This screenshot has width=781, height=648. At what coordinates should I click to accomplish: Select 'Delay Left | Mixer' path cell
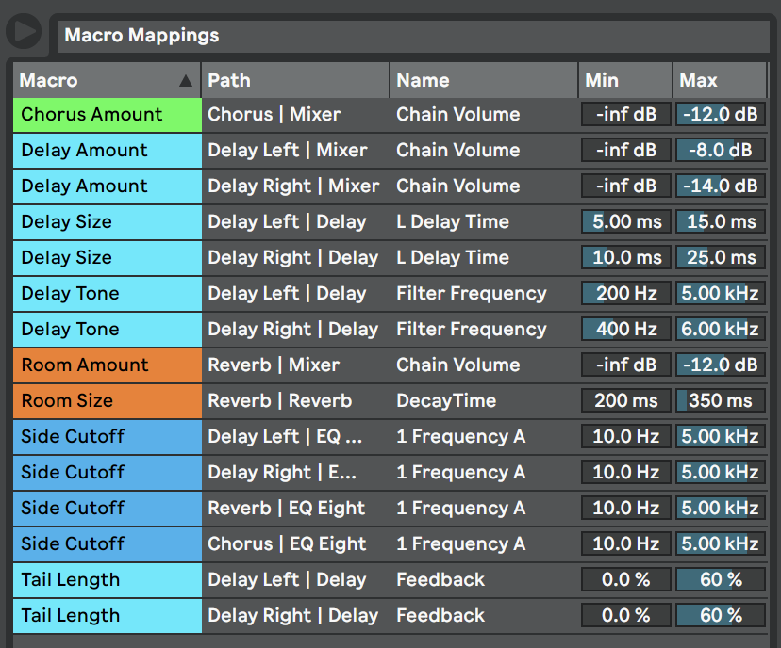pyautogui.click(x=296, y=151)
